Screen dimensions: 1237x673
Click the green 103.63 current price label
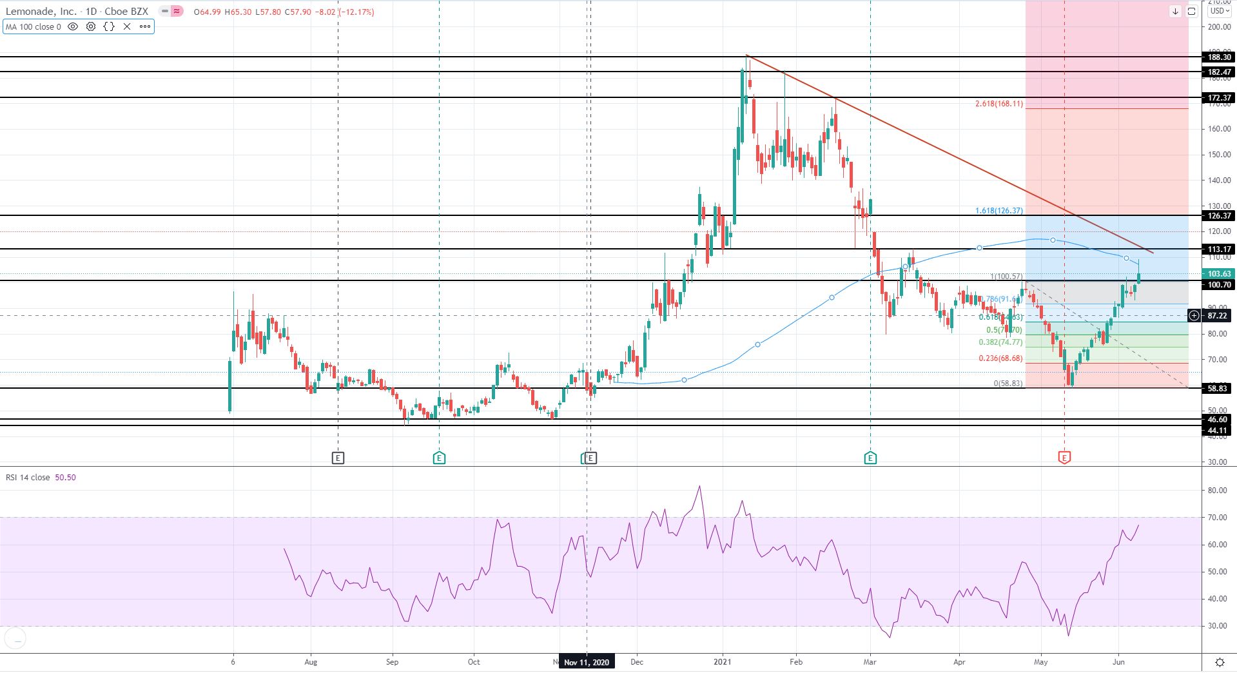1219,274
